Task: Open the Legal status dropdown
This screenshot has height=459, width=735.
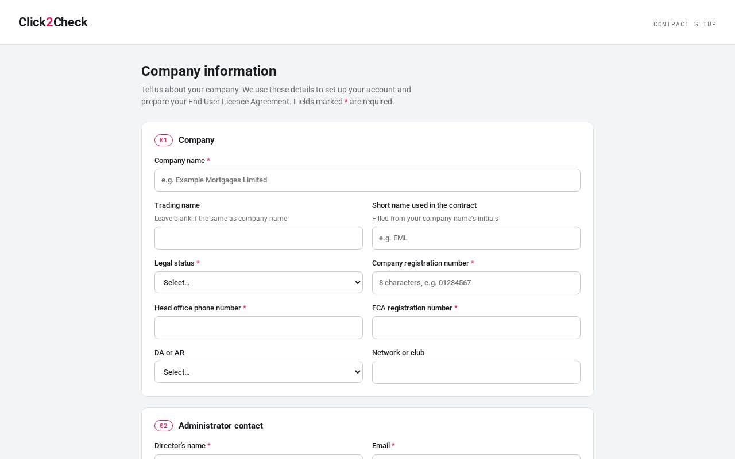Action: click(x=258, y=282)
